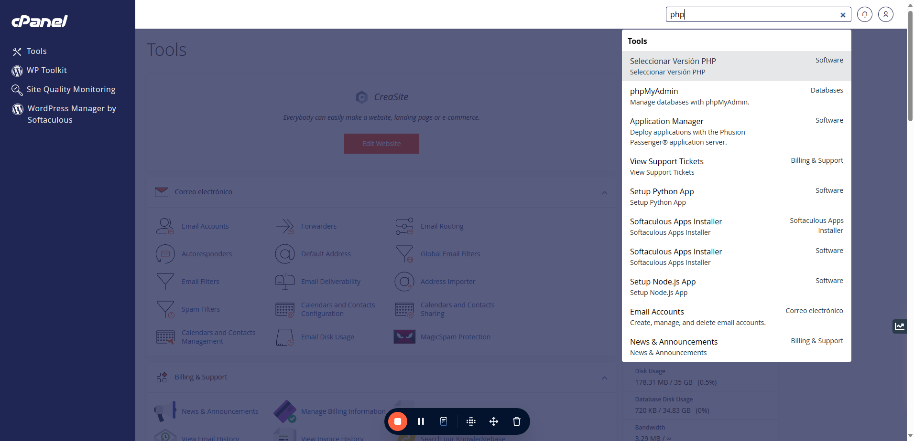914x441 pixels.
Task: Click the Email Filters funnel icon
Action: click(165, 282)
